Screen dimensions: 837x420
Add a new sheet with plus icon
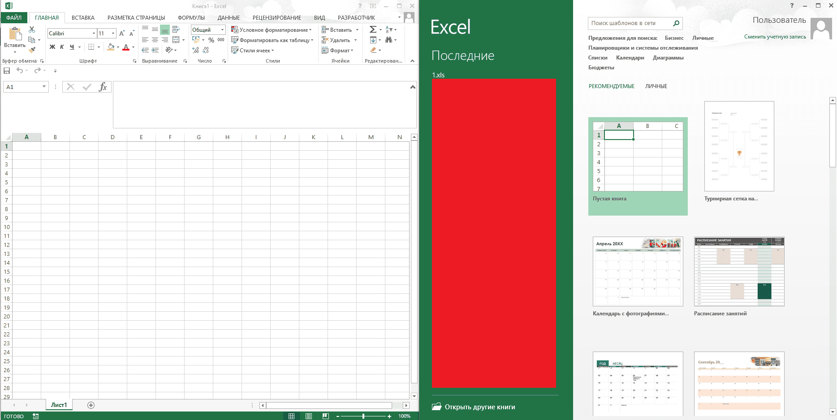coord(91,405)
